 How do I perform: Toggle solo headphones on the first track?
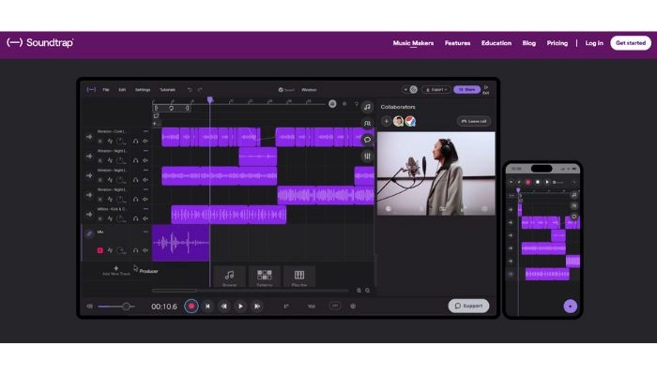135,142
